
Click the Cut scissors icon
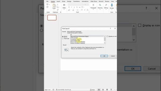tap(58, 5)
